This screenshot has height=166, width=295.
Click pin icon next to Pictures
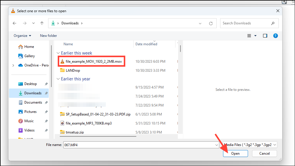click(46, 112)
